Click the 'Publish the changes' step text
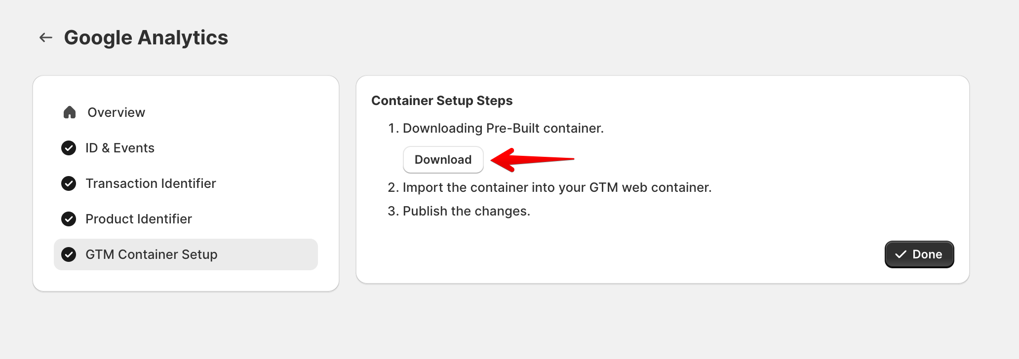 click(x=466, y=211)
